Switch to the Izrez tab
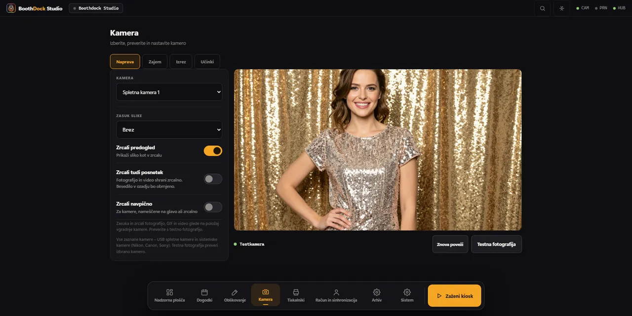Screen dimensions: 632x316 tap(181, 62)
